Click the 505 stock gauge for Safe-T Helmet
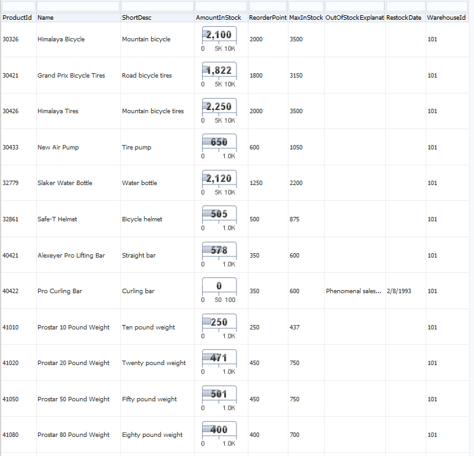This screenshot has width=474, height=456. click(219, 219)
